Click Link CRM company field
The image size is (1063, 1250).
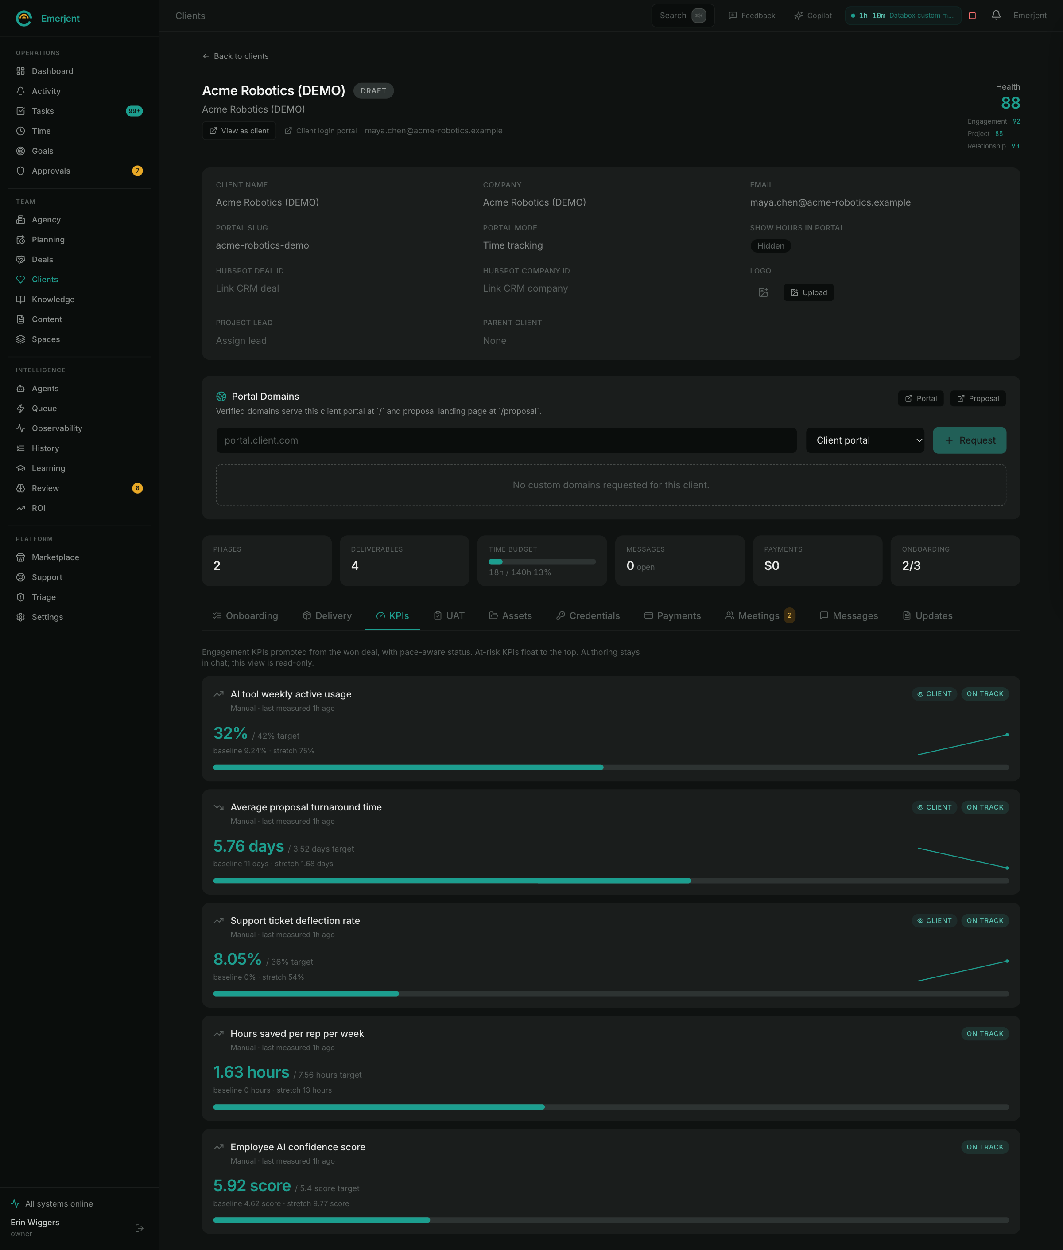point(525,288)
